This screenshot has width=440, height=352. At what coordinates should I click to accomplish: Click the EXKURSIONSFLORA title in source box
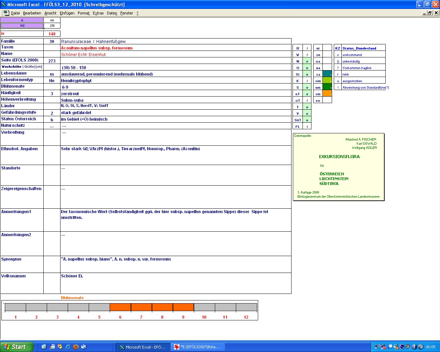click(x=339, y=157)
